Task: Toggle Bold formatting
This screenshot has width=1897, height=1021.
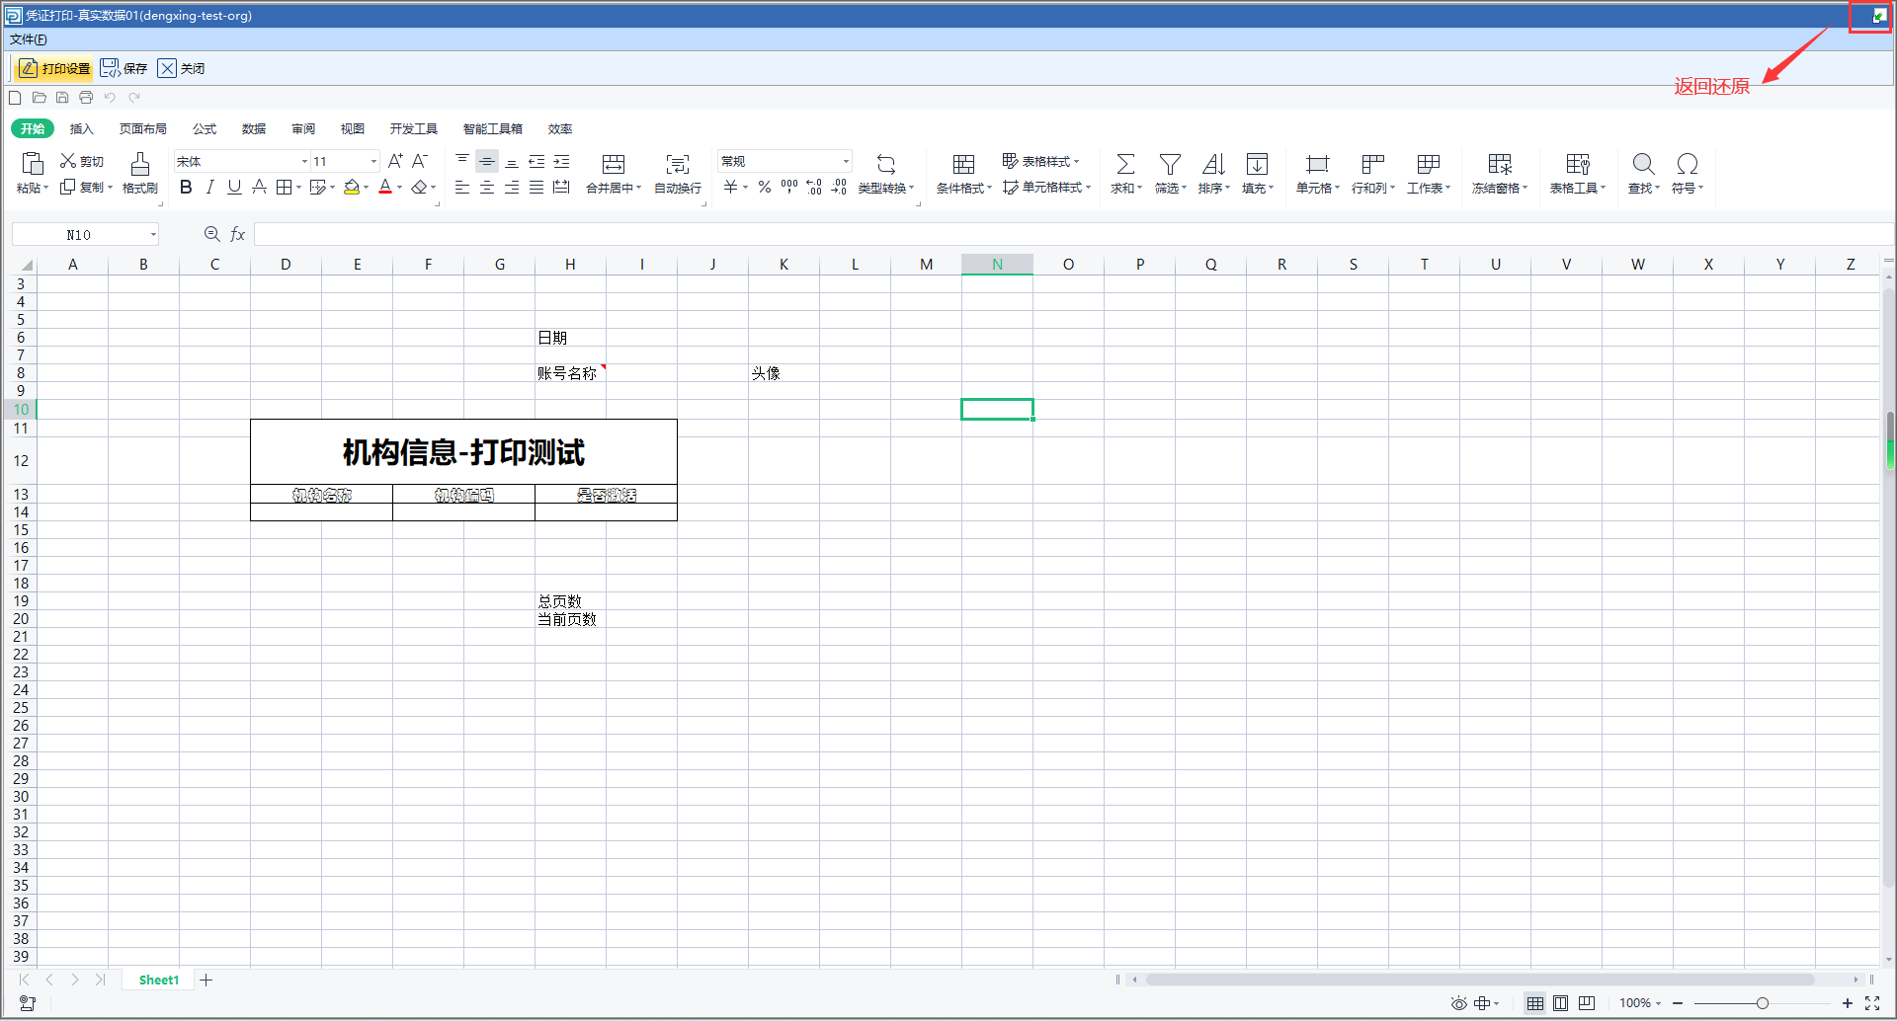Action: (x=186, y=188)
